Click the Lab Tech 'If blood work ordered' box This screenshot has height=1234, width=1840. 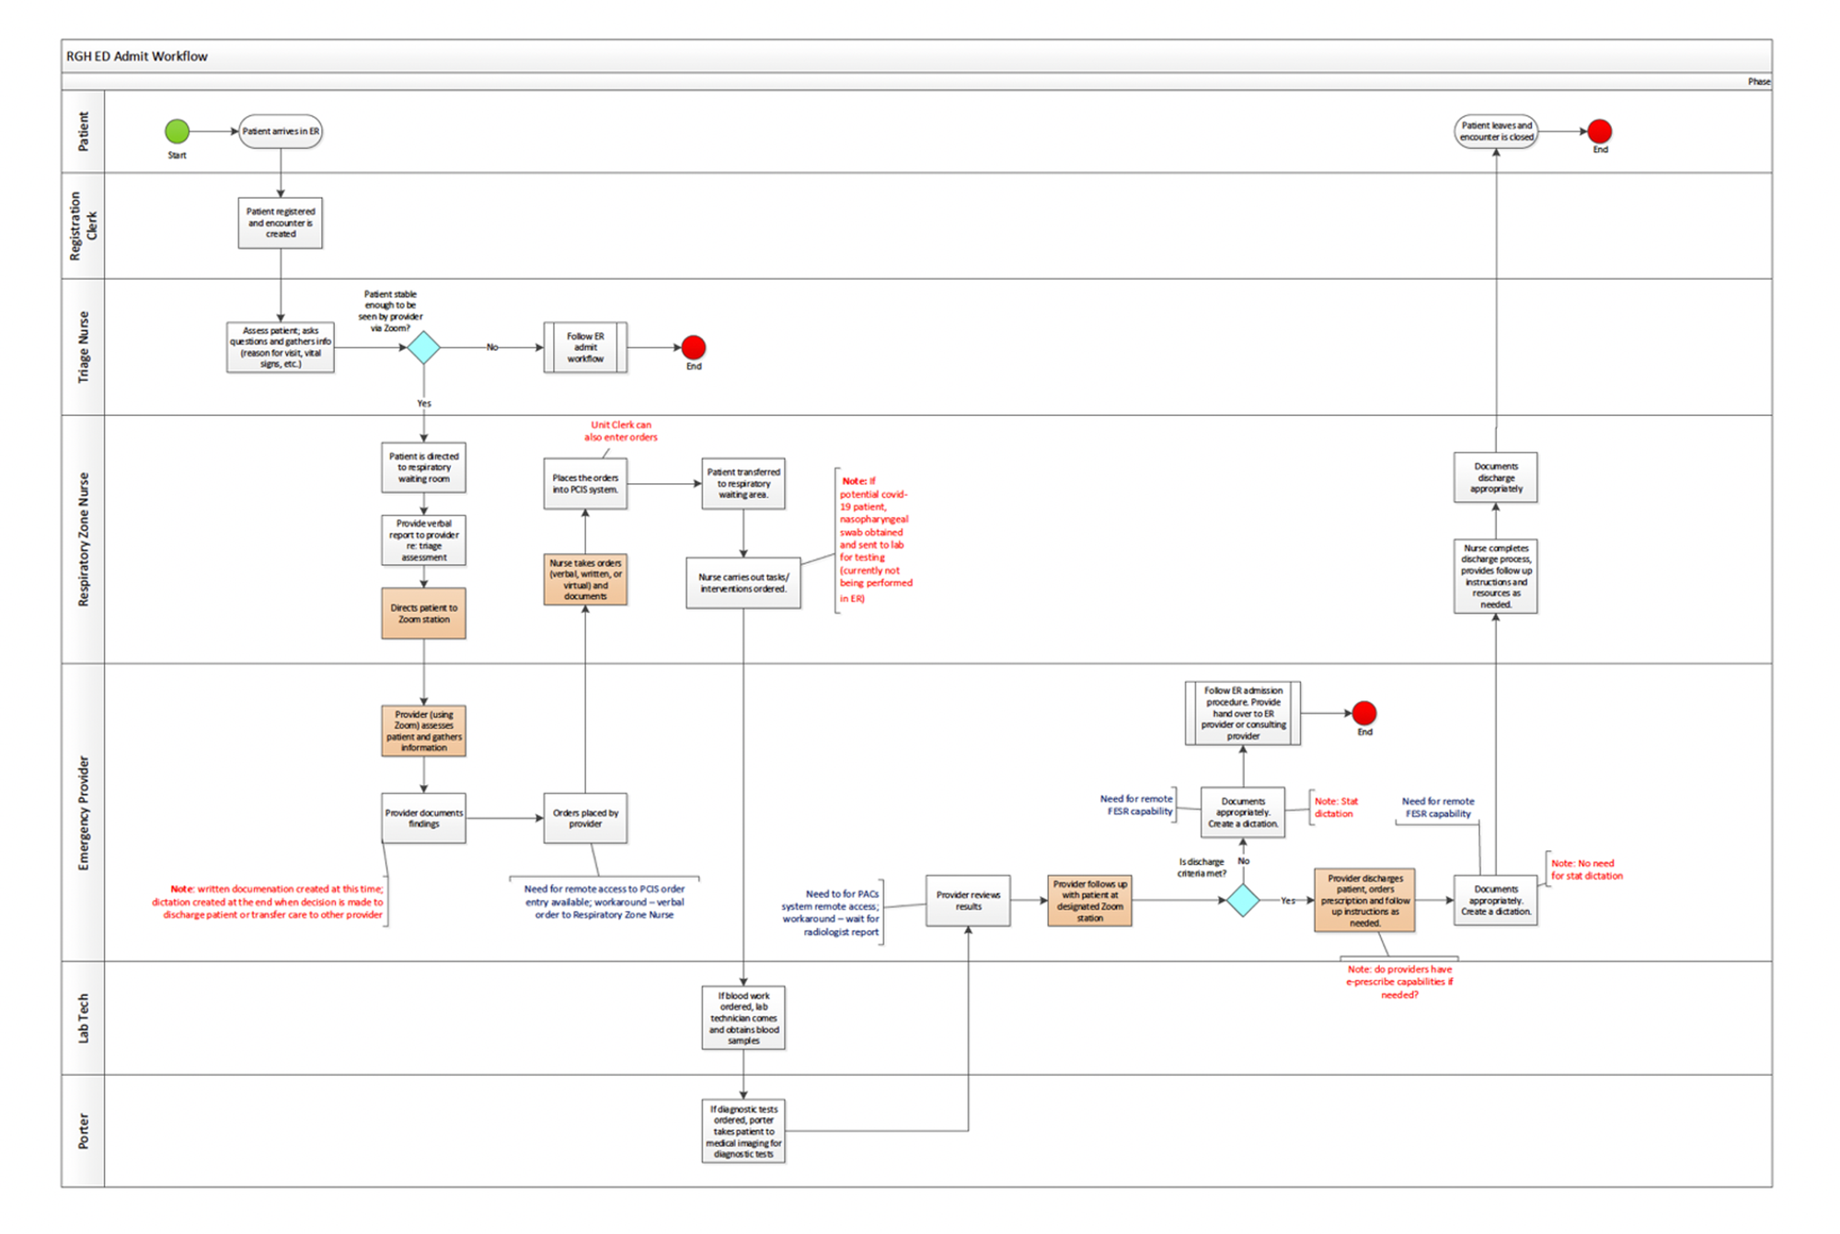[x=743, y=1018]
